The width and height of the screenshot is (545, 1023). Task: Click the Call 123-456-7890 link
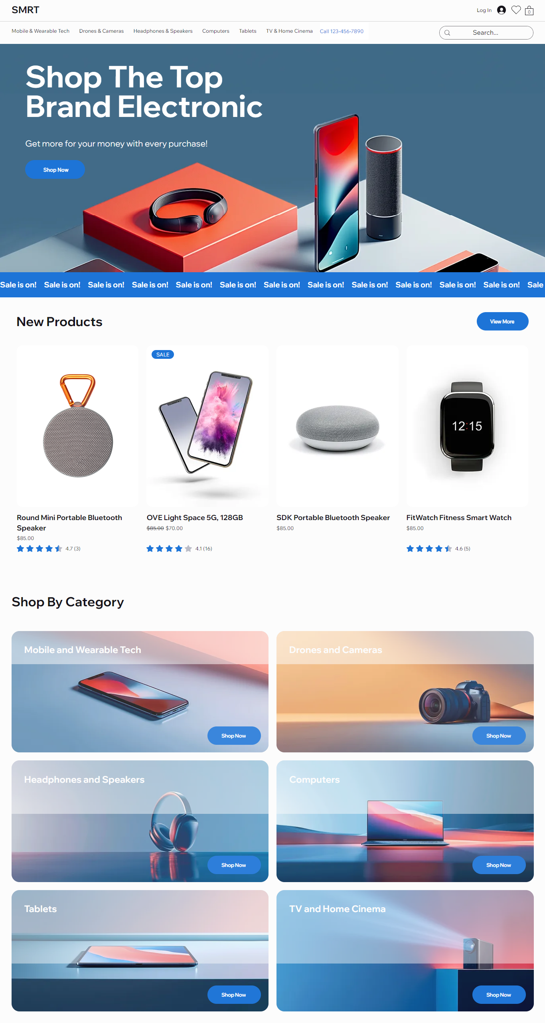(x=342, y=31)
